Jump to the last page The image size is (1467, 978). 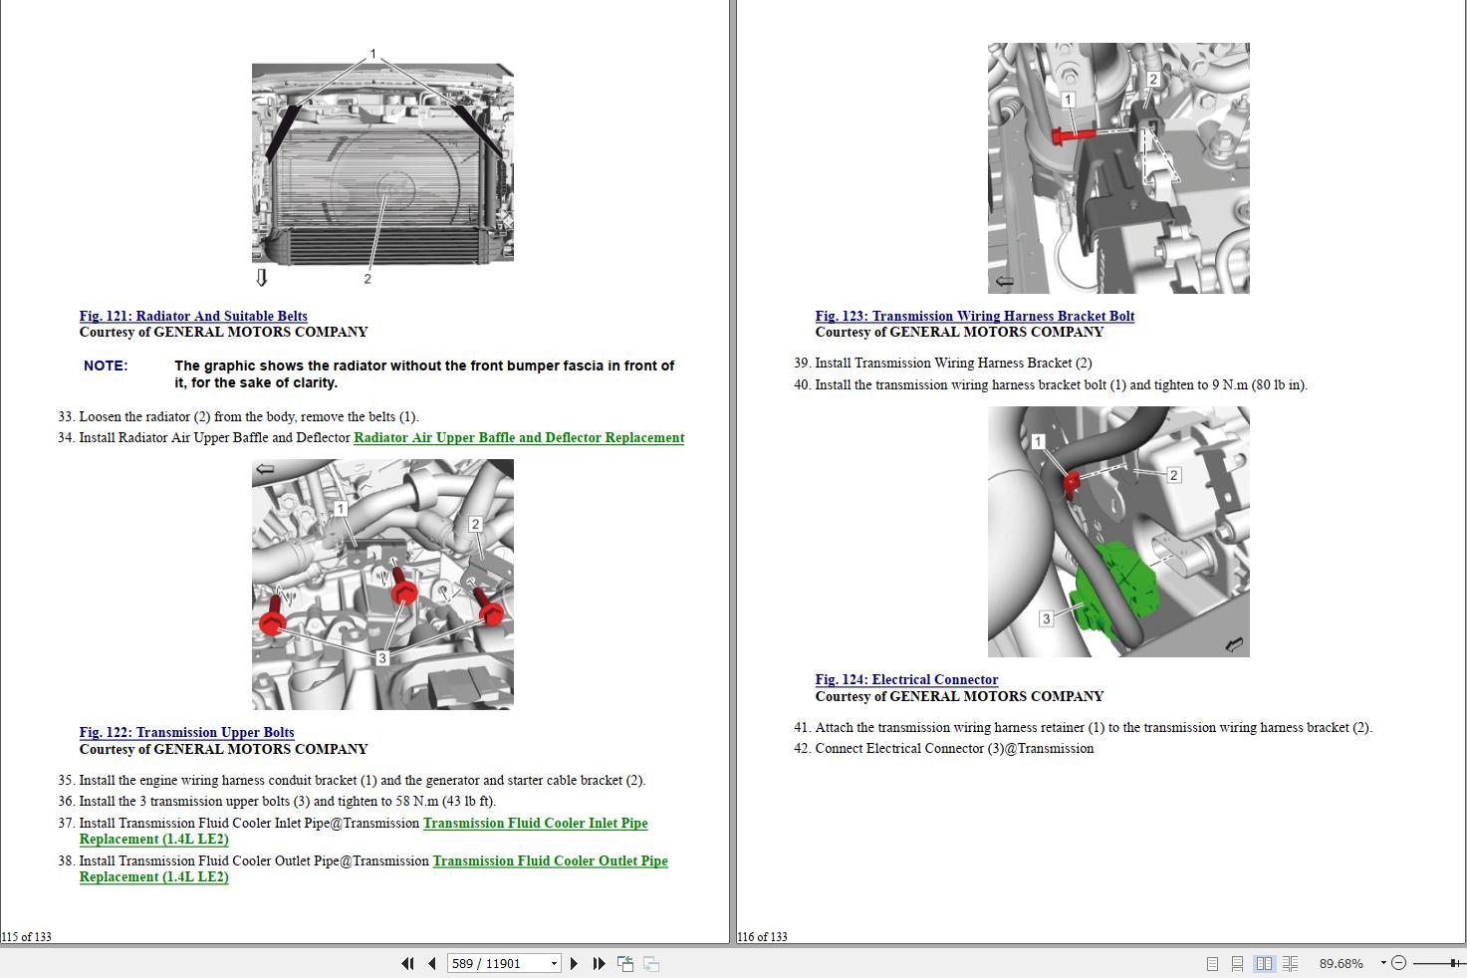pos(598,963)
